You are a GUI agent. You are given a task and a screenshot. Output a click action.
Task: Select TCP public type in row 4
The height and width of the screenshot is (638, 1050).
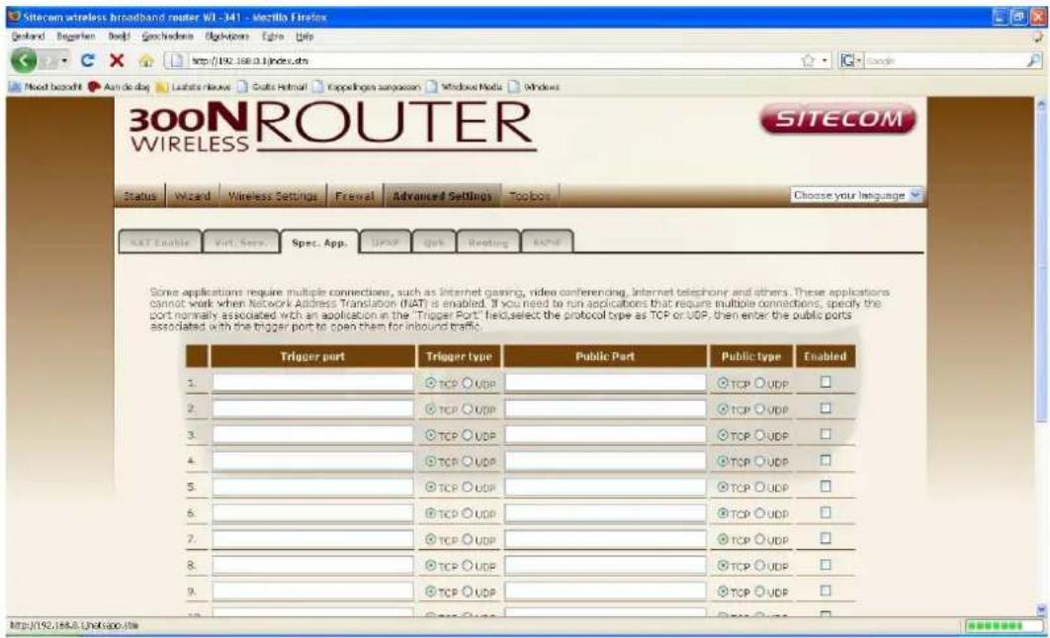pos(723,461)
